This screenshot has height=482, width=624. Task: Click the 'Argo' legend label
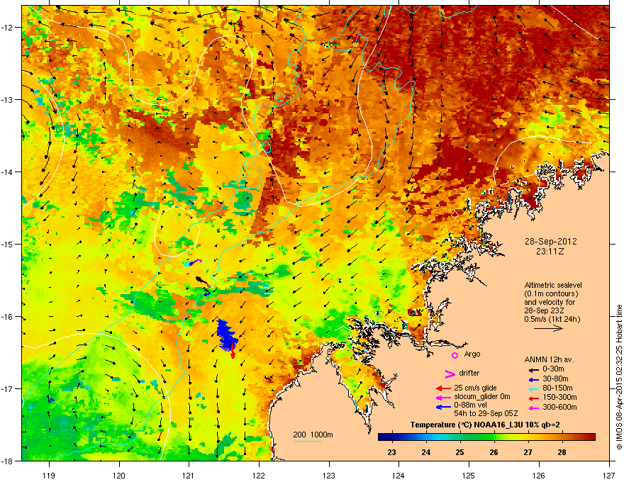coord(472,354)
